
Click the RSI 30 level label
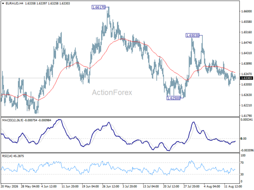(x=242, y=174)
